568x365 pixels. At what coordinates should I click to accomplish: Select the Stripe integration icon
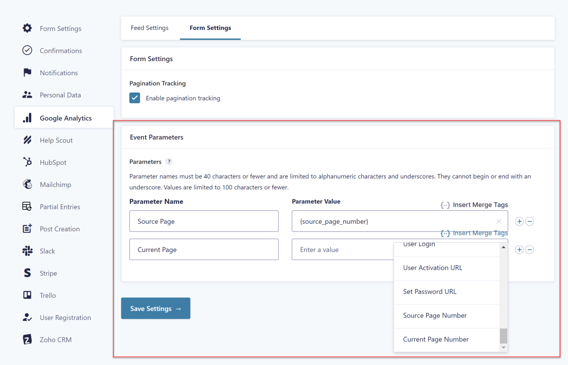[27, 273]
